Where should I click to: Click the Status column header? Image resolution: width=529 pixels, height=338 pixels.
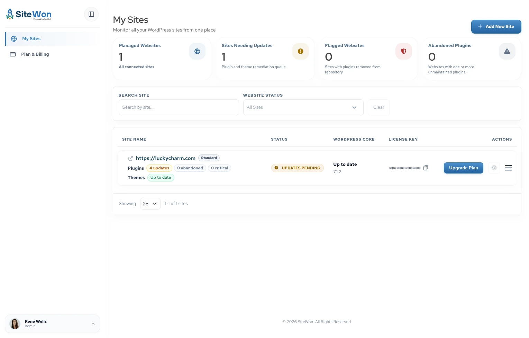coord(279,139)
